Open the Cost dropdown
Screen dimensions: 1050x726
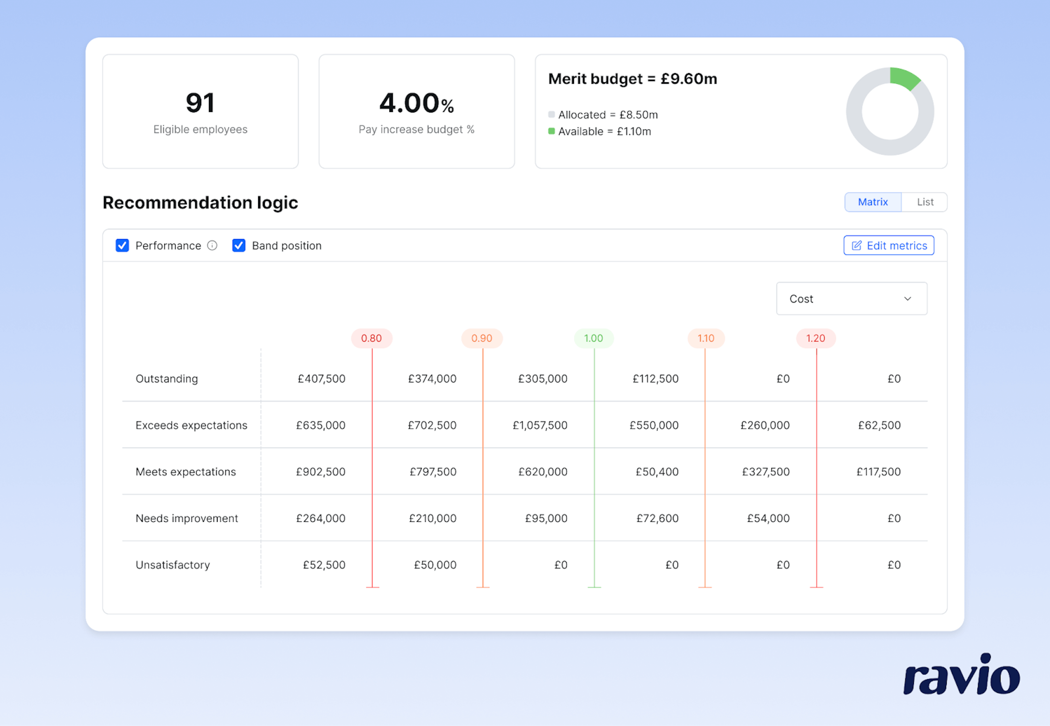tap(851, 298)
